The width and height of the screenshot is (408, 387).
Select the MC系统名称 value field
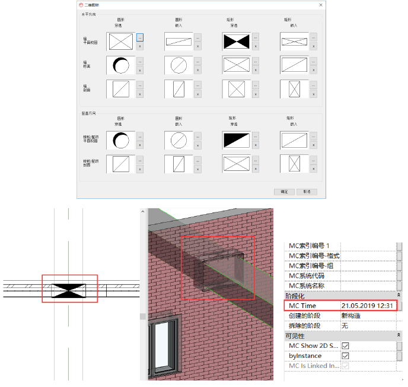point(368,286)
